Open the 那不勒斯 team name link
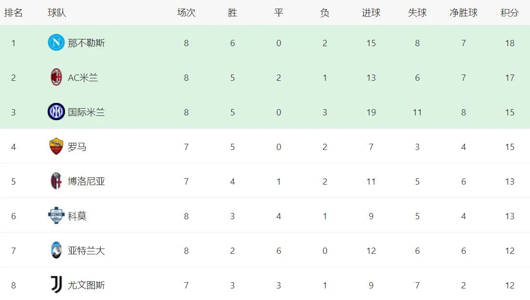Screen dimensions: 530x300 (x=86, y=43)
